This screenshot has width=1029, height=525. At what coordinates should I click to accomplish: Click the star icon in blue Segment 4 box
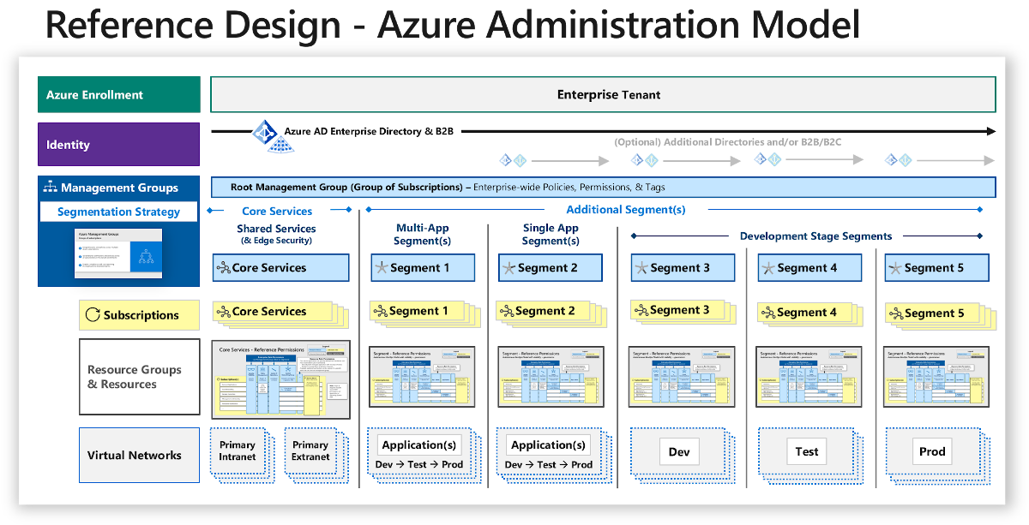point(767,268)
